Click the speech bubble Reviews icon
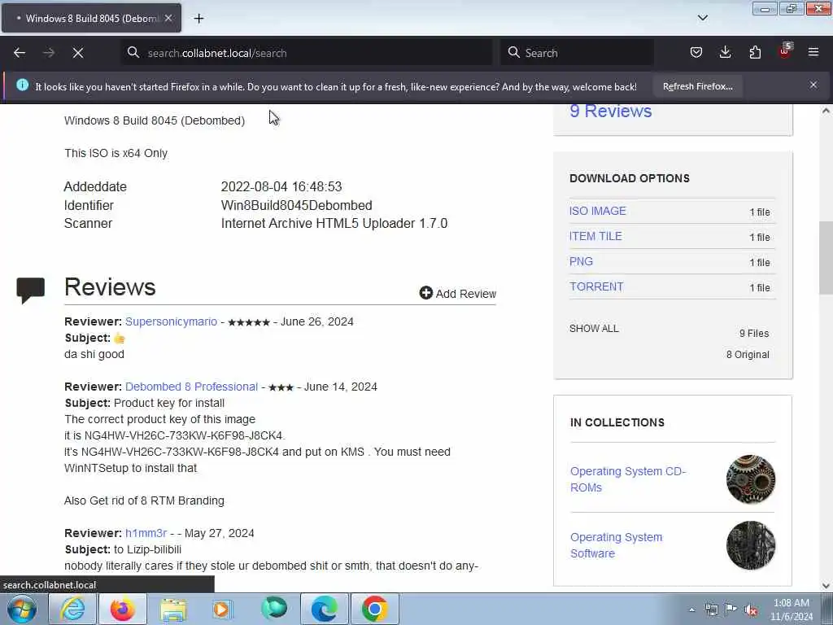 pyautogui.click(x=30, y=291)
